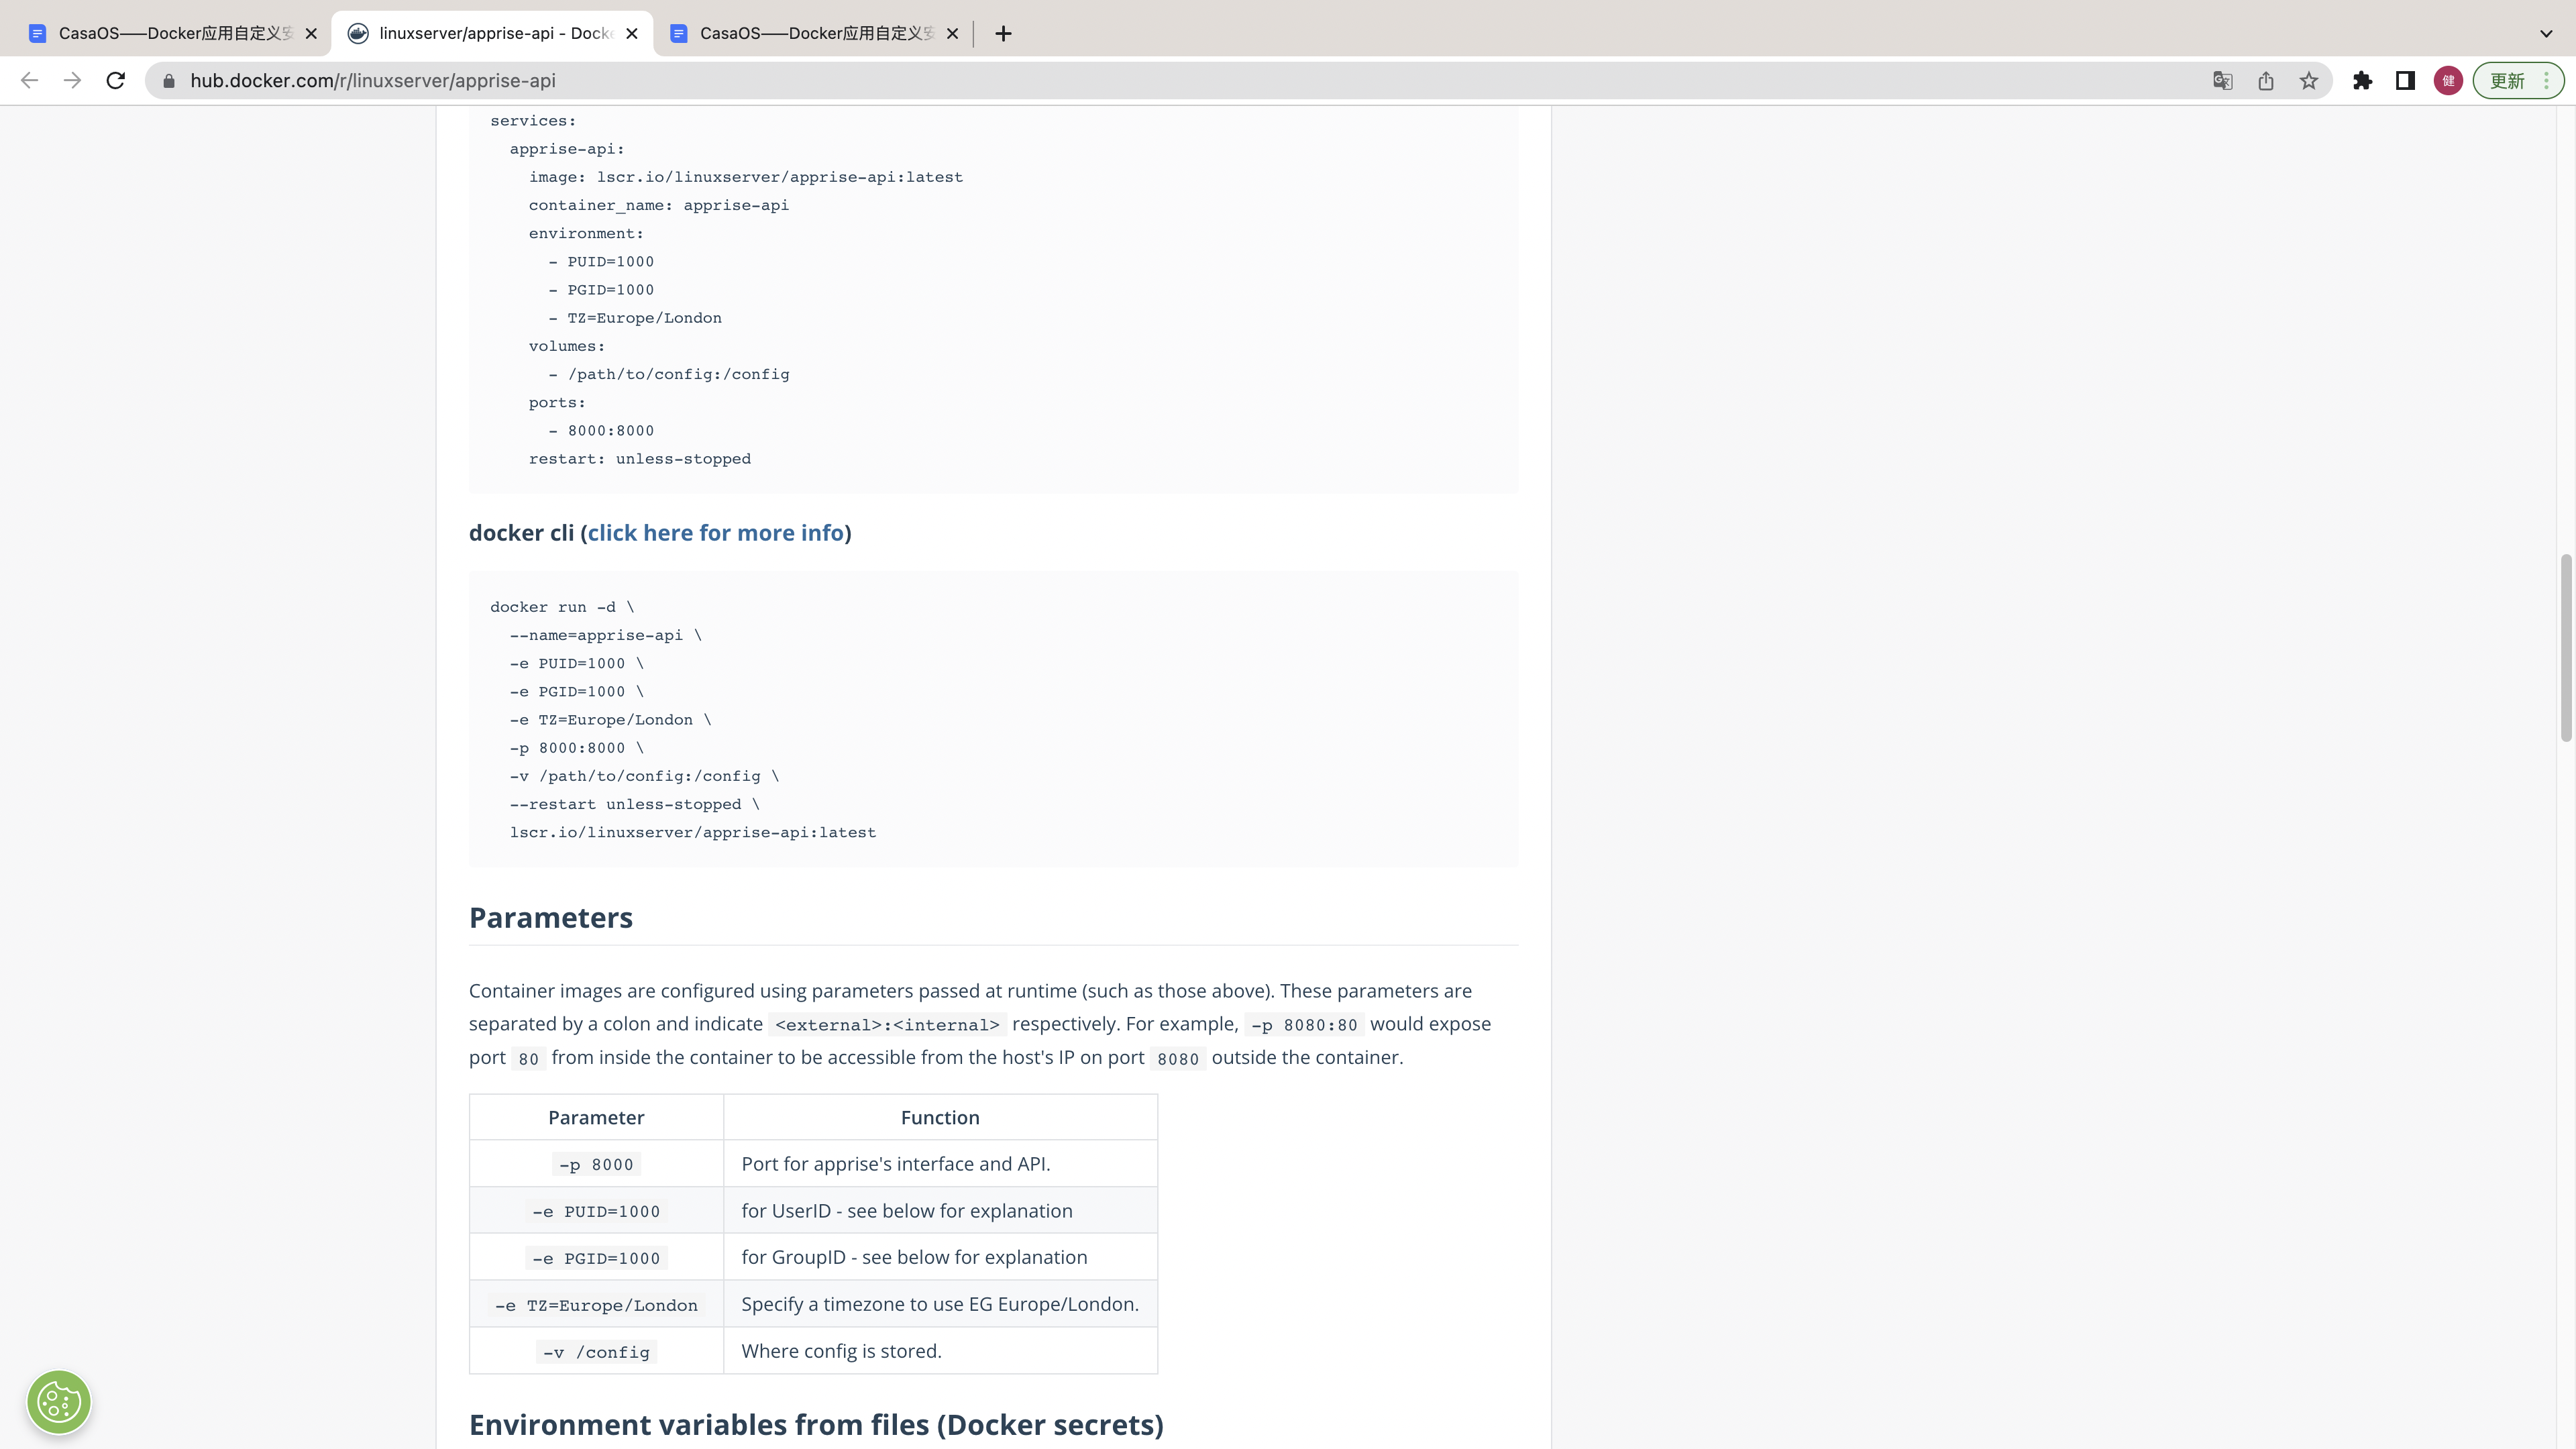Click the browser refresh icon
Image resolution: width=2576 pixels, height=1449 pixels.
115,80
